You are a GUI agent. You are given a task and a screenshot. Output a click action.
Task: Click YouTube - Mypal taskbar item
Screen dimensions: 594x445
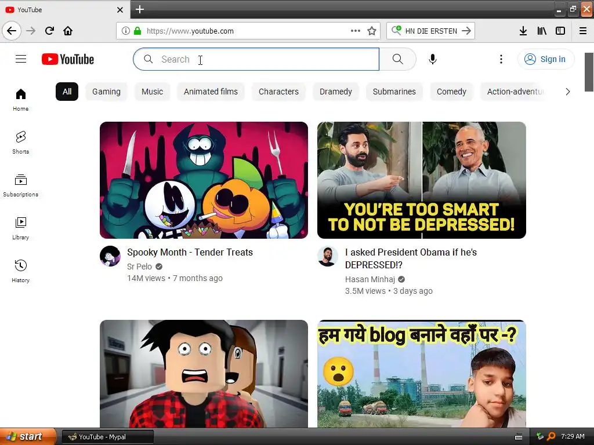coord(107,437)
